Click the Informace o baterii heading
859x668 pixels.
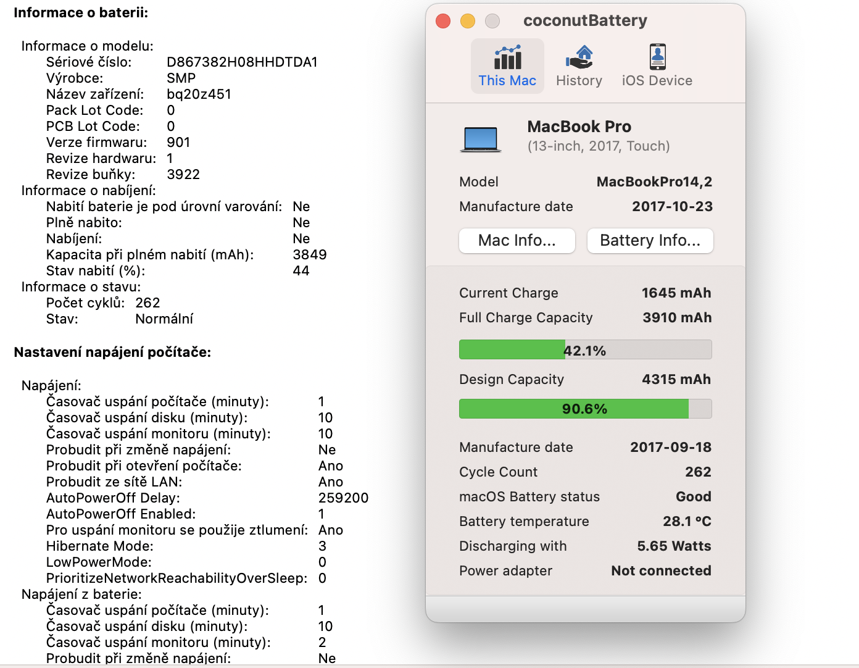point(81,13)
